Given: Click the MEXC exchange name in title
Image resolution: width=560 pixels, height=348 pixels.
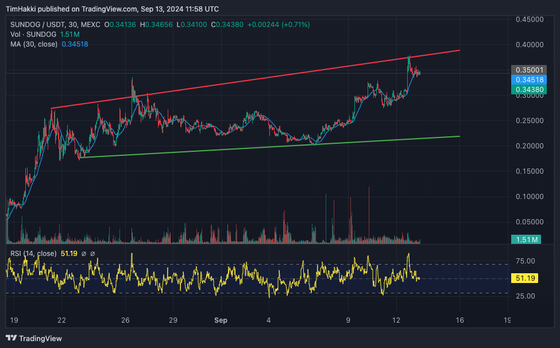Looking at the screenshot, I should click(x=90, y=25).
